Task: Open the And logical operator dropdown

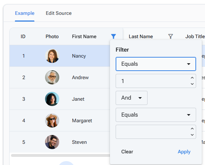Action: [132, 98]
